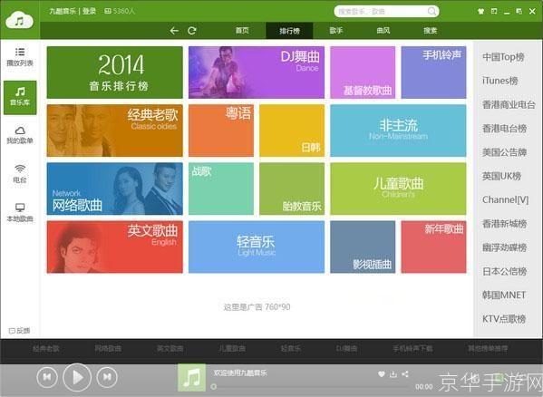
Task: Open the 日韩 tile
Action: 292,131
